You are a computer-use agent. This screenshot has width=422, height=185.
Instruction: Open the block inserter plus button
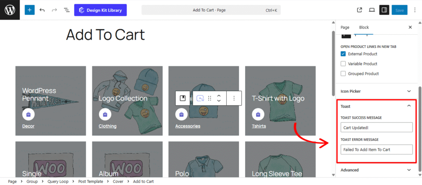tap(30, 10)
